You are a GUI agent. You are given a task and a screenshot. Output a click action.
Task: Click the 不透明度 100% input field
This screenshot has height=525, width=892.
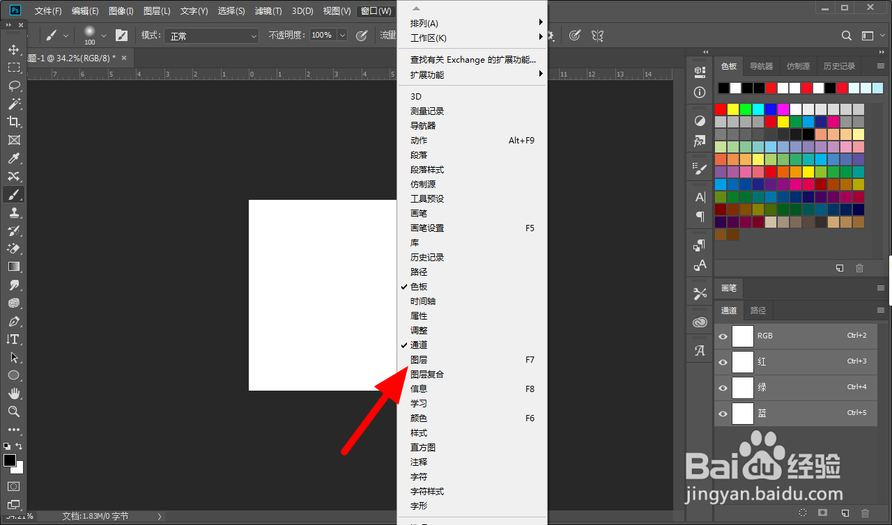pyautogui.click(x=323, y=35)
